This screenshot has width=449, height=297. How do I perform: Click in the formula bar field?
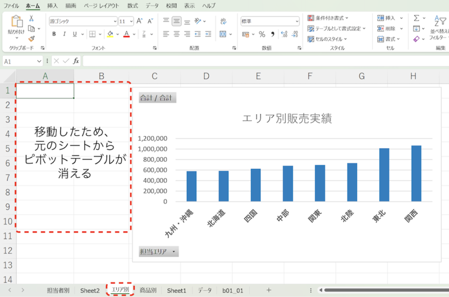tap(265, 61)
